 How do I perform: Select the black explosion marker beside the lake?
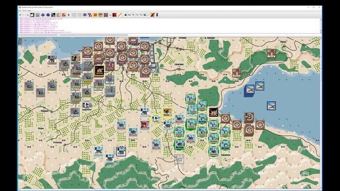point(214,112)
